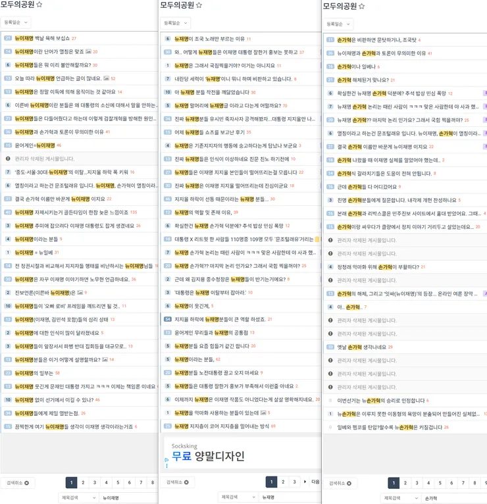Screen dimensions: 487x504
Task: Click next-page arrow in middle panel pagination
Action: click(x=305, y=482)
